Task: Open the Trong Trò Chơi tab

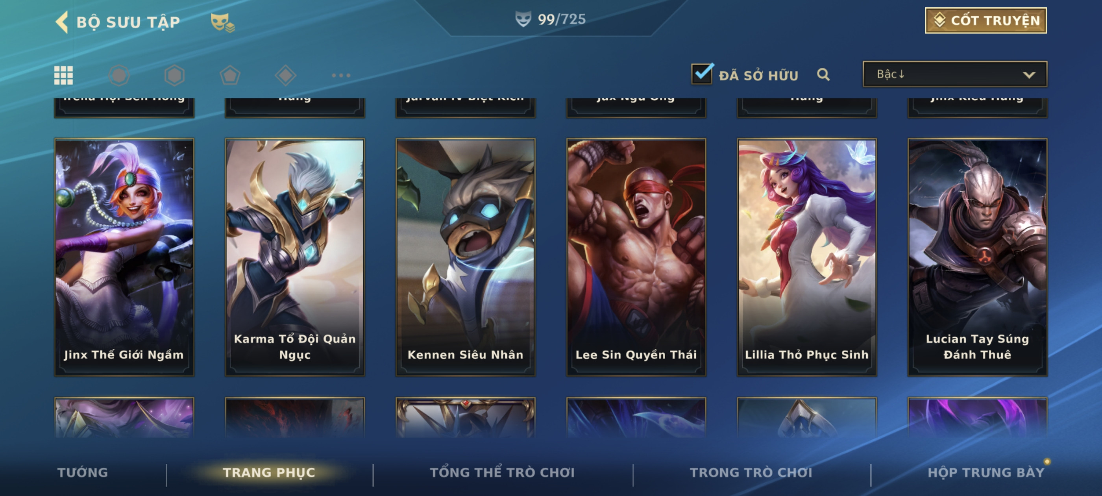Action: 751,472
